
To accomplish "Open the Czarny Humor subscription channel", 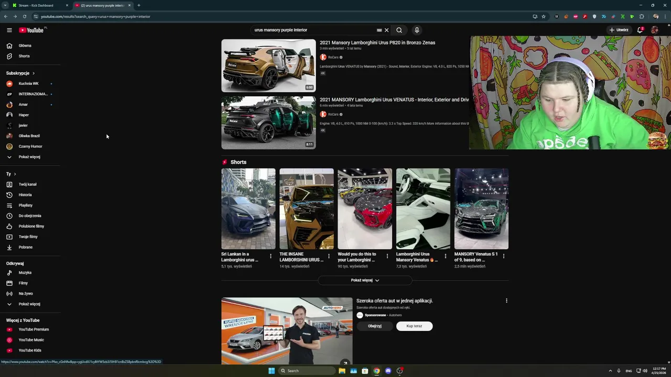I will 30,146.
